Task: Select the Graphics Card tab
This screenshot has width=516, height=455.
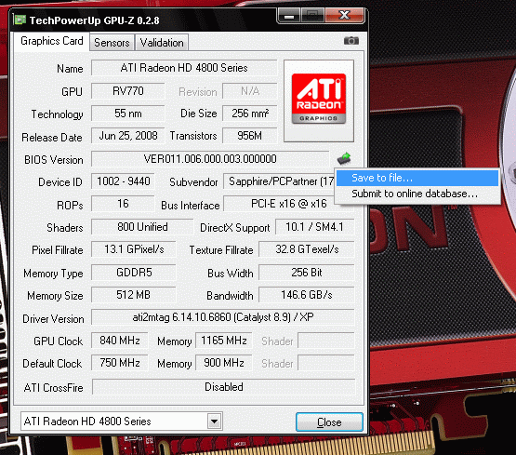Action: click(x=52, y=41)
